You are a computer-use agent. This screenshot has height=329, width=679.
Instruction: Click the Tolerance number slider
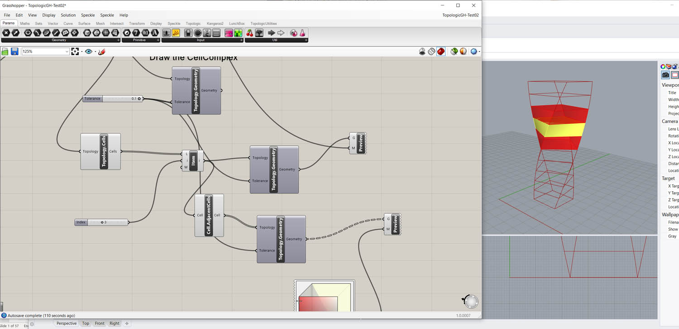(x=112, y=98)
